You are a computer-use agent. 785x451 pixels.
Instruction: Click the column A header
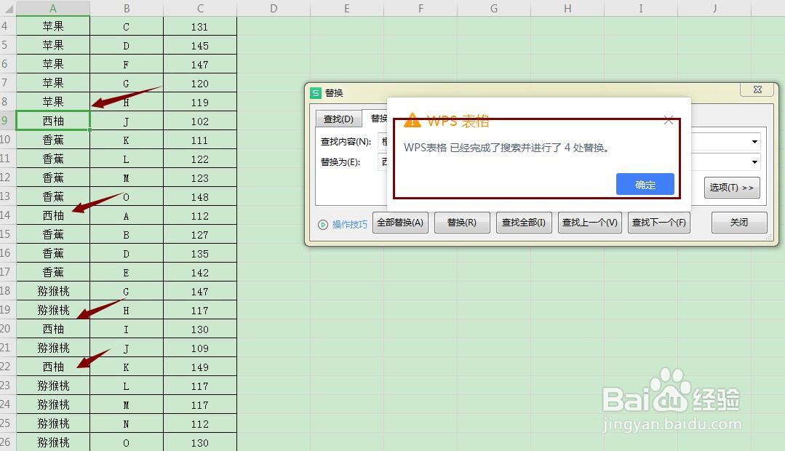coord(52,8)
